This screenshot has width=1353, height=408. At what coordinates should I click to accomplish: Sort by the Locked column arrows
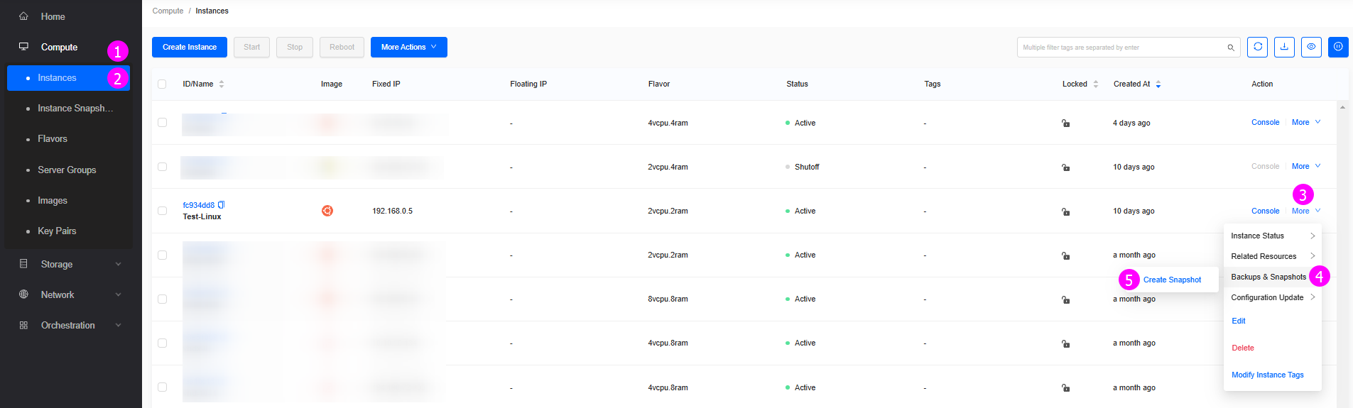(1096, 84)
